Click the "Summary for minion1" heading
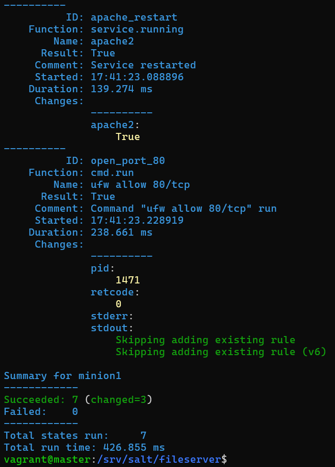 point(63,376)
